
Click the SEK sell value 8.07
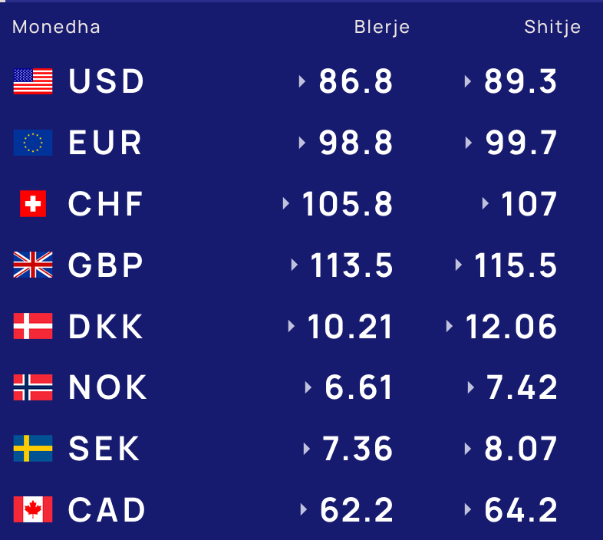[521, 449]
